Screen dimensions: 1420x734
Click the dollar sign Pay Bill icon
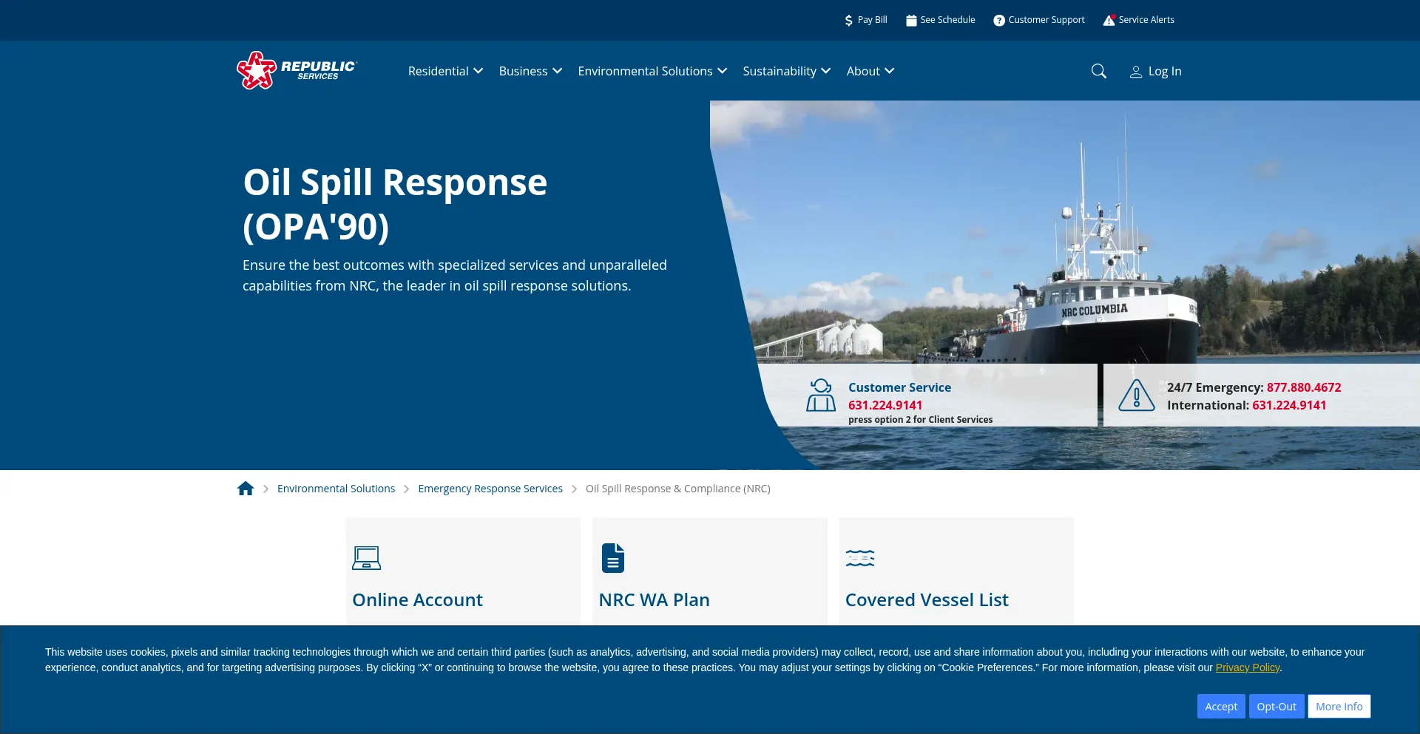click(848, 21)
